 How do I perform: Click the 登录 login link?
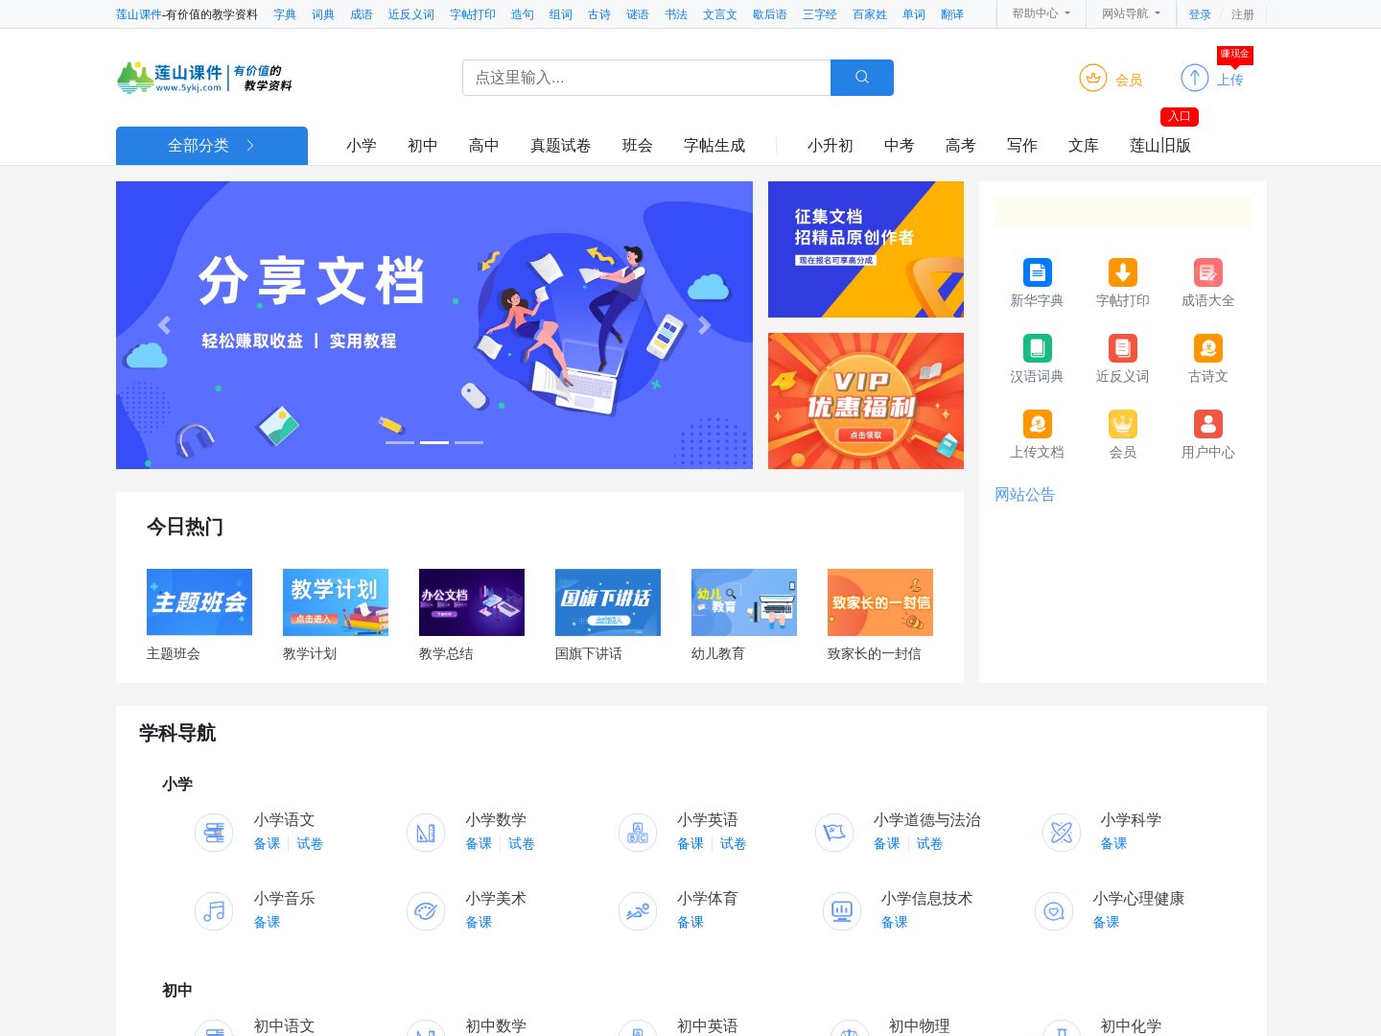1200,14
